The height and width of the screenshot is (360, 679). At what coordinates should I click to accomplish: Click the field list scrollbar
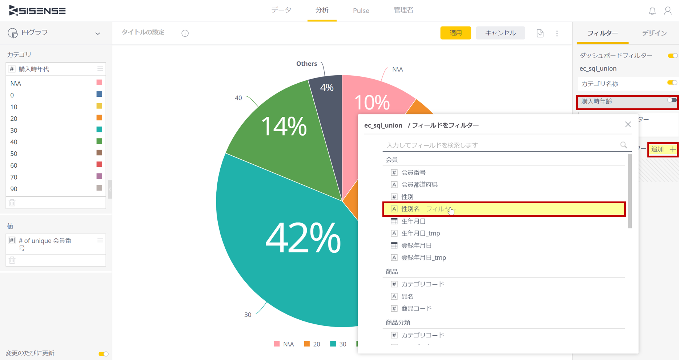point(630,191)
